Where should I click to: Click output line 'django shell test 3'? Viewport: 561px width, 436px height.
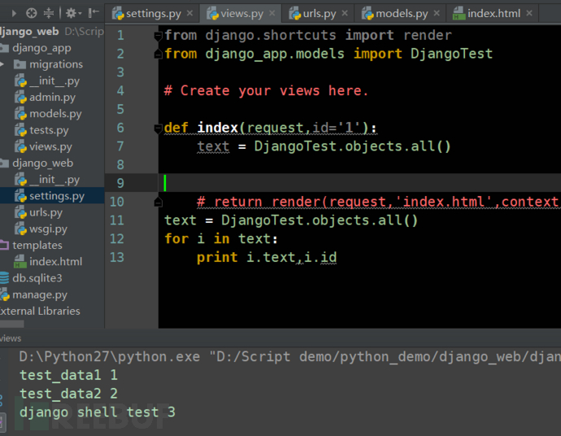(x=98, y=412)
